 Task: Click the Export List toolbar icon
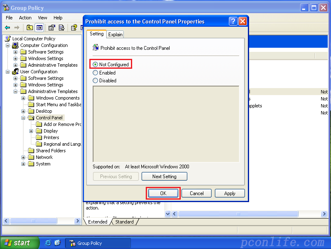coord(61,28)
